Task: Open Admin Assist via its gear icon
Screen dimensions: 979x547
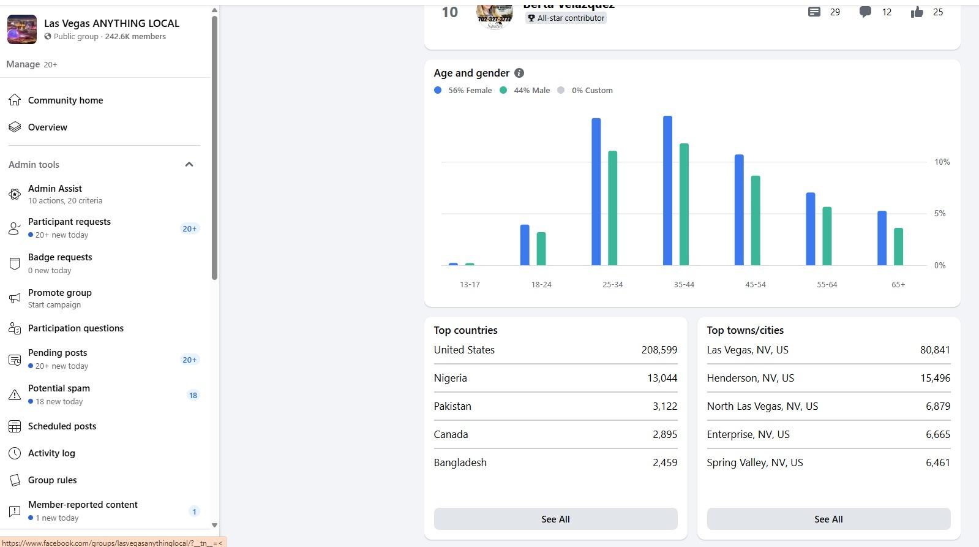Action: [15, 194]
